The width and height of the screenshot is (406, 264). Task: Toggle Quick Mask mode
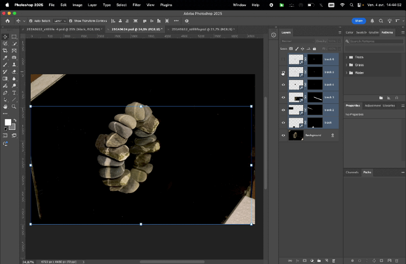point(5,136)
